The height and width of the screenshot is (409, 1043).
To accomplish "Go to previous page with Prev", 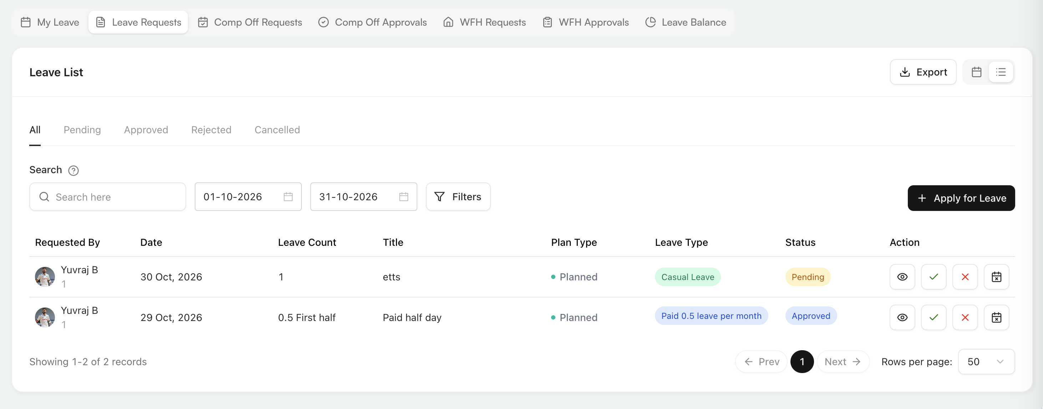I will click(761, 361).
